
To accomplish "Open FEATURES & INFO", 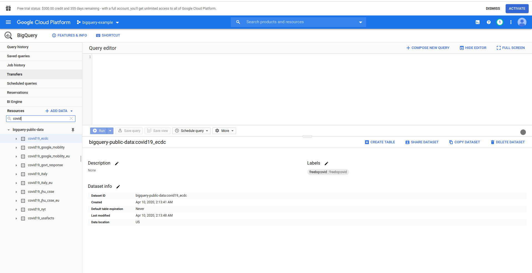I will 70,35.
